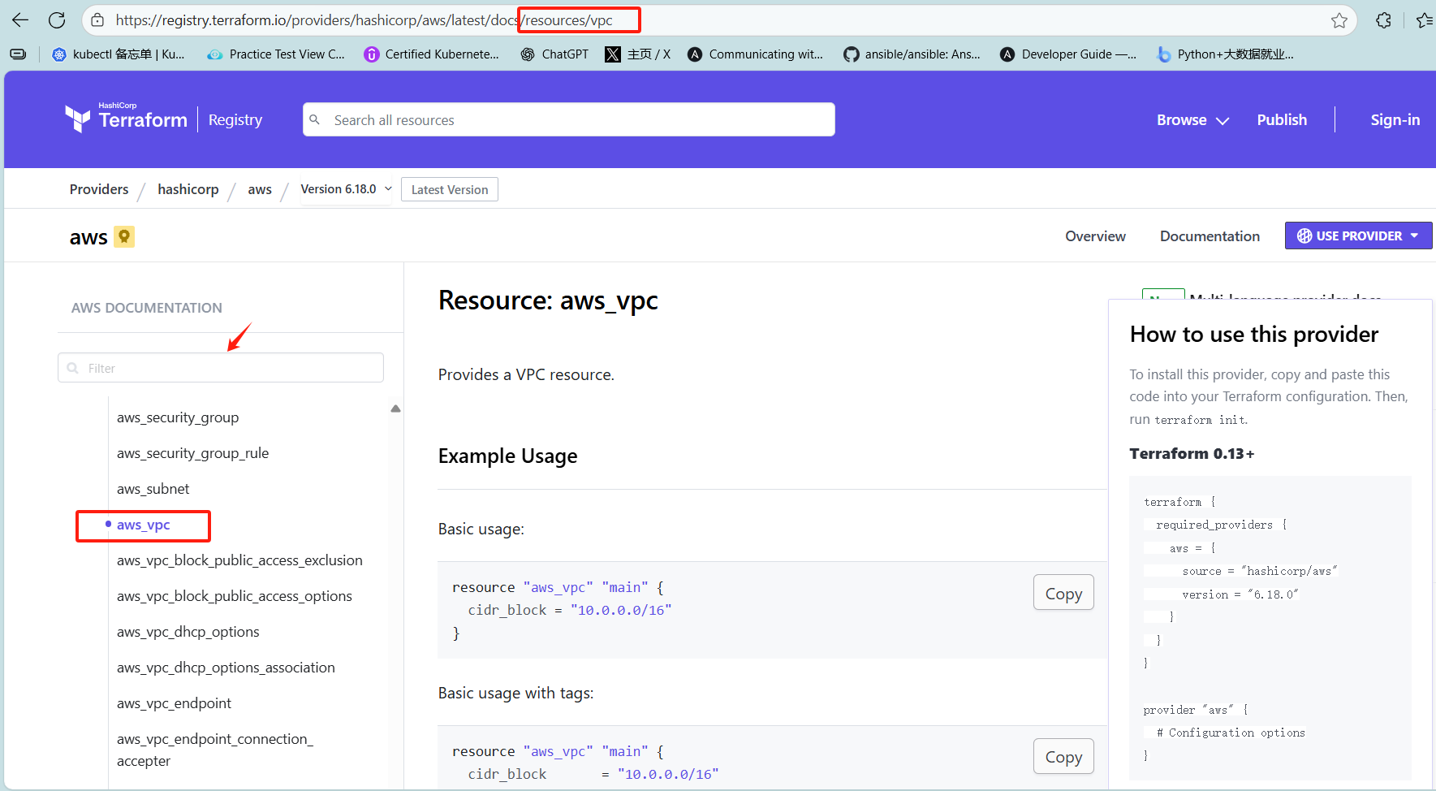Open aws_vpc_endpoint_connection_accepter

(x=215, y=750)
